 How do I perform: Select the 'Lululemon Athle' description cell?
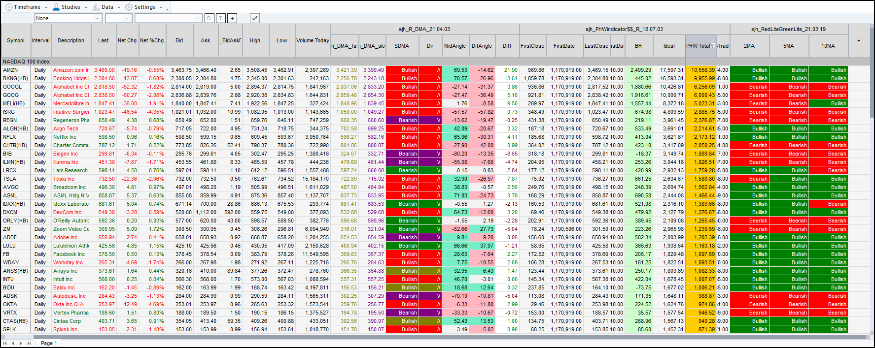click(71, 246)
